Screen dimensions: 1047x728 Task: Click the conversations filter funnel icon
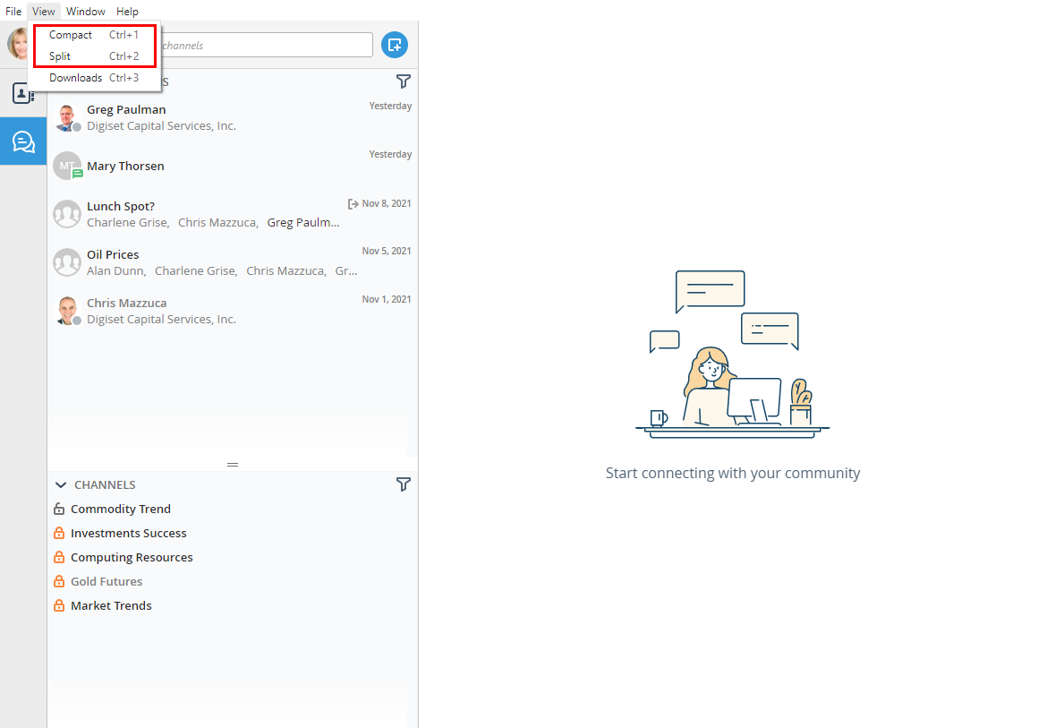404,81
